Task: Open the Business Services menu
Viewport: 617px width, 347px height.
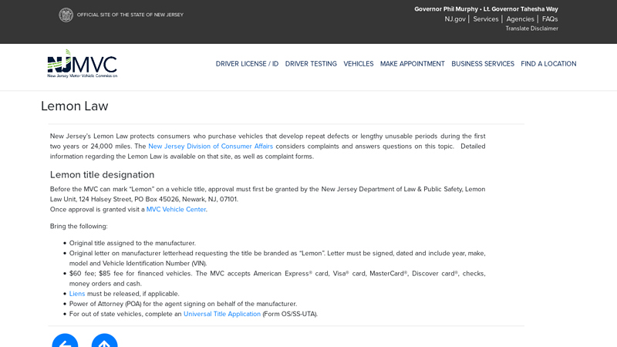Action: click(483, 64)
